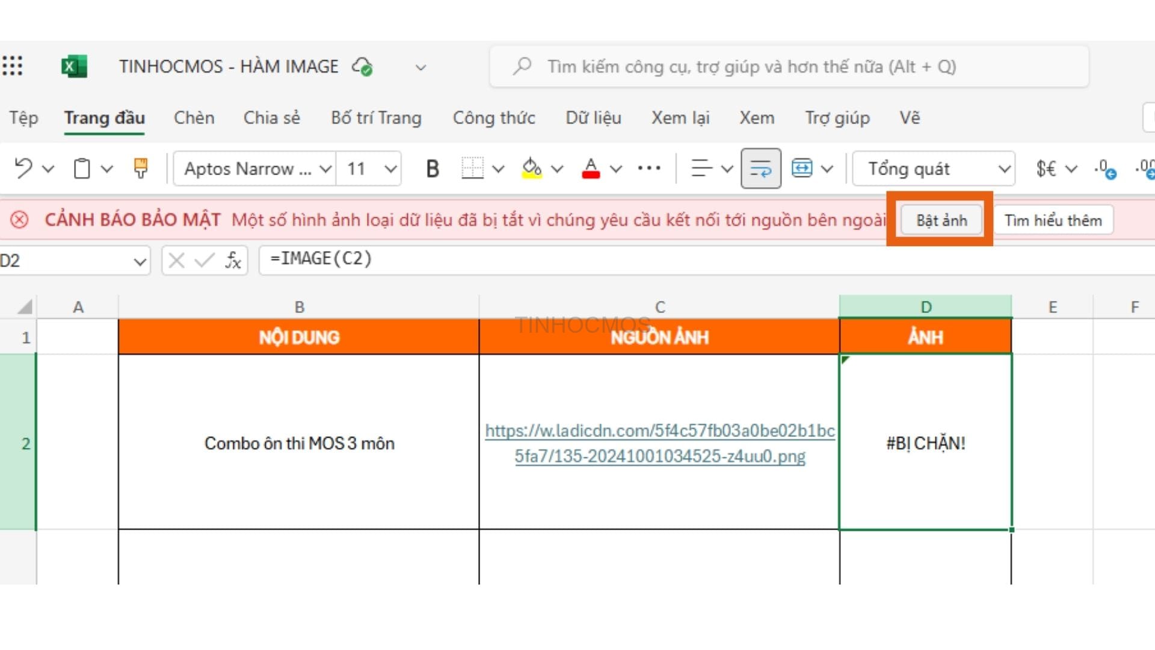Click the red security warning icon

pos(19,220)
